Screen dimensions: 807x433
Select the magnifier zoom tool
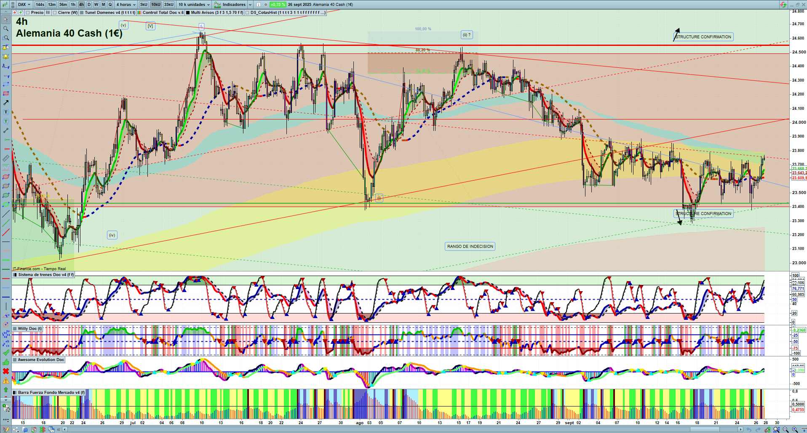6,29
